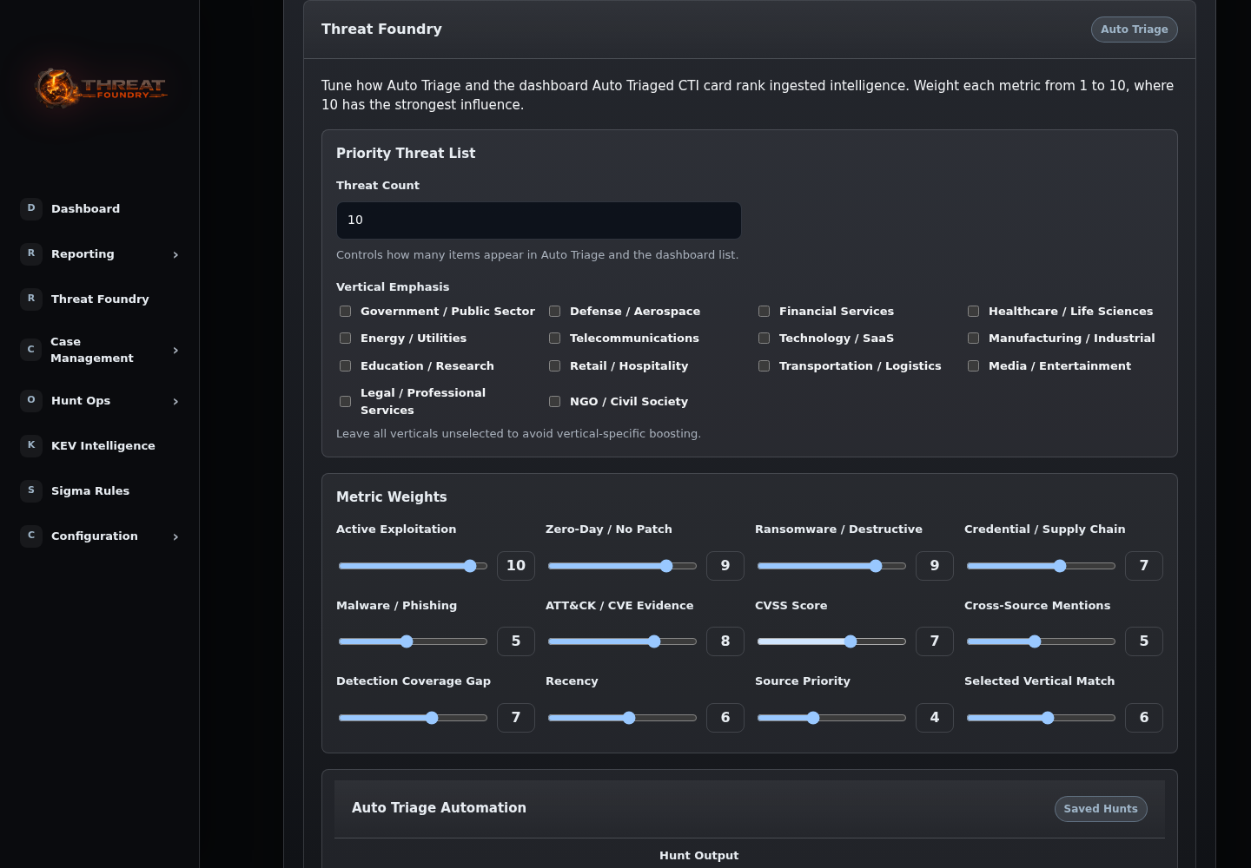Click the Detection Coverage Gap slider
The height and width of the screenshot is (868, 1251).
tap(413, 718)
